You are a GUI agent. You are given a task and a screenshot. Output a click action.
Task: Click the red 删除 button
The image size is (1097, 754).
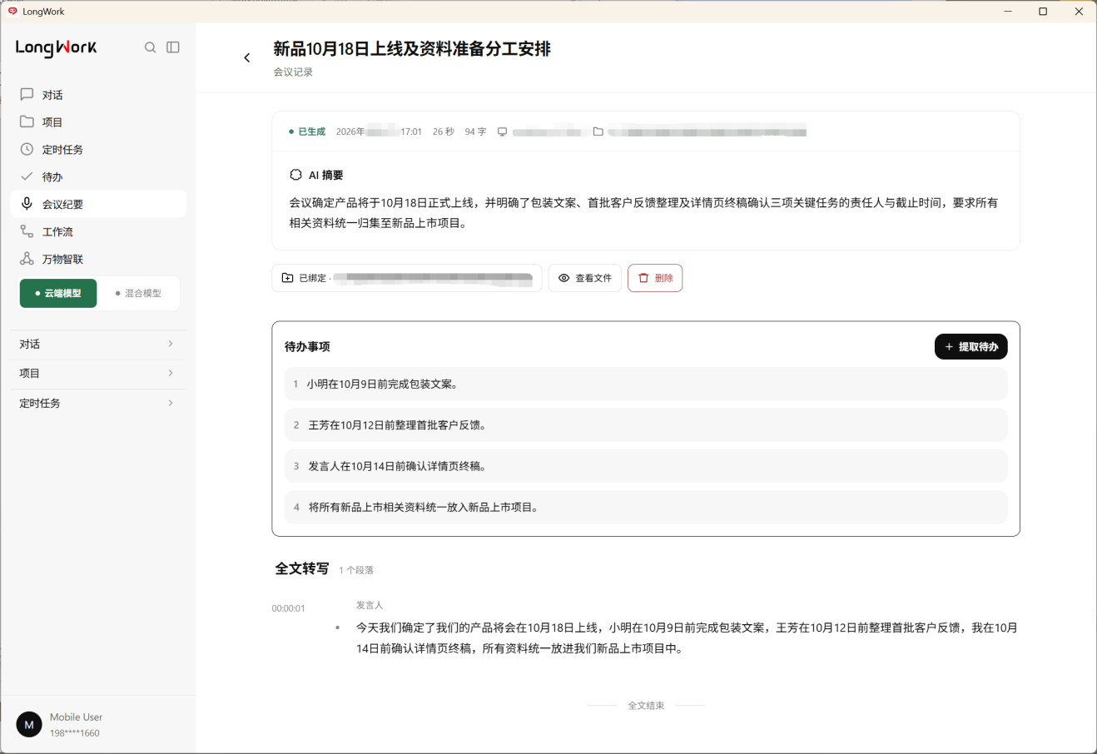coord(655,278)
